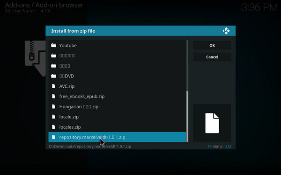Click the Kodi logo in dialog header
281x175 pixels.
(226, 31)
